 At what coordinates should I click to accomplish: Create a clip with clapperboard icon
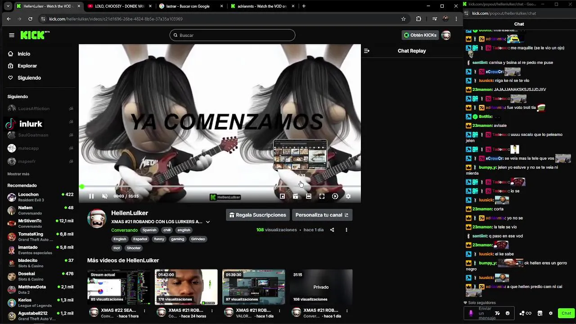pos(295,196)
